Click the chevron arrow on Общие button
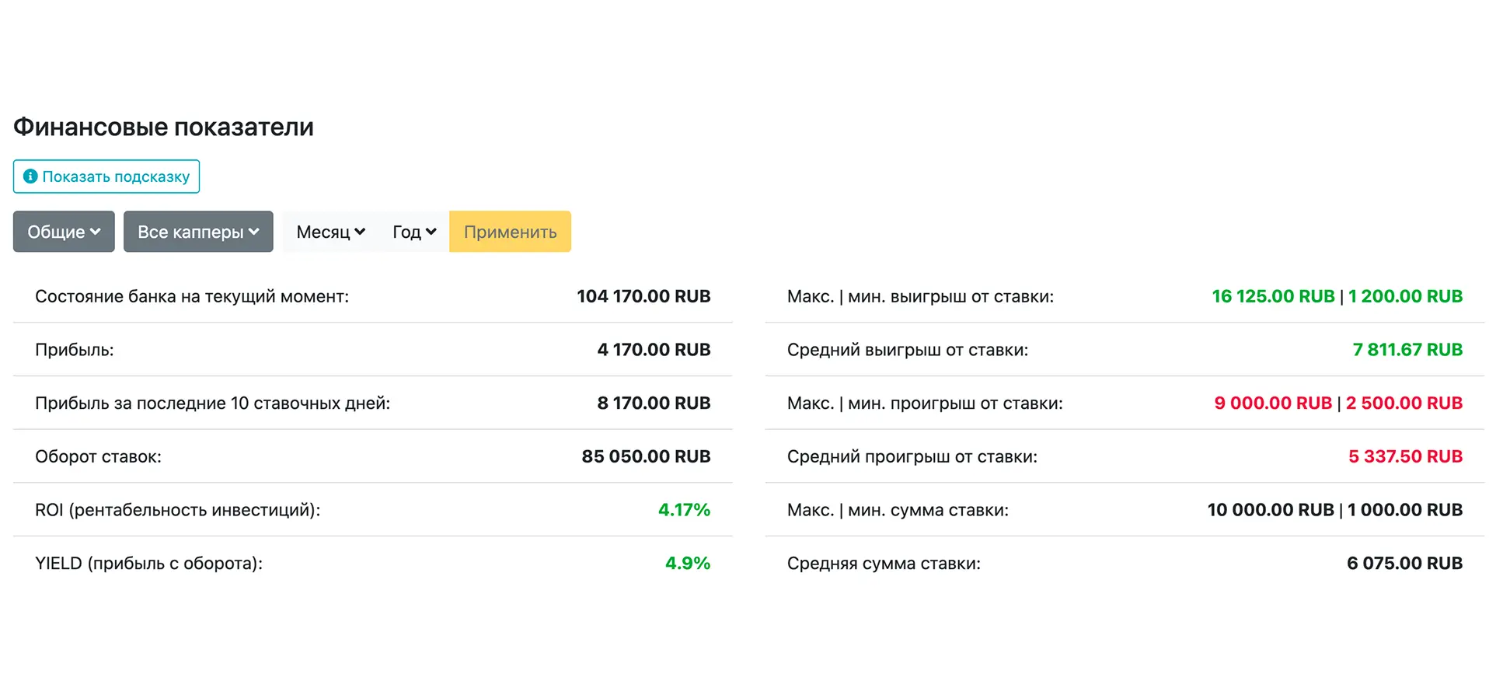 pos(96,232)
